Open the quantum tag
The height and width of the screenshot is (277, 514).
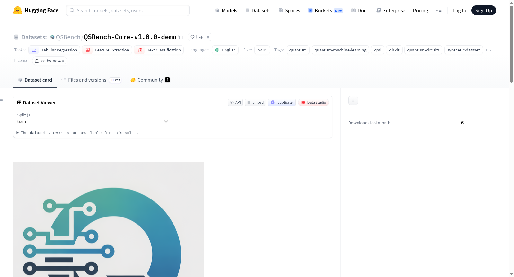pos(298,50)
